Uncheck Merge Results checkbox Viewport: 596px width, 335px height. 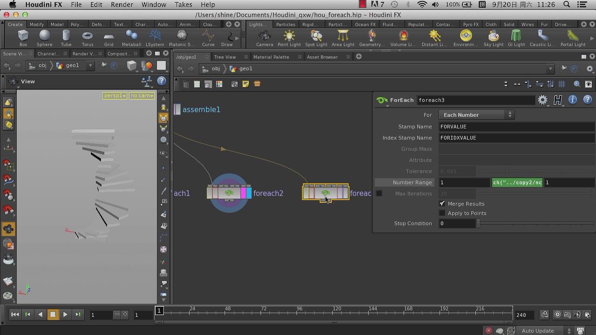coord(442,204)
